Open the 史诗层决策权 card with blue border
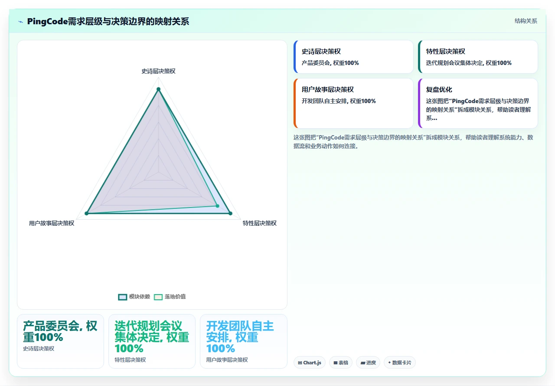Image resolution: width=555 pixels, height=386 pixels. coord(353,57)
